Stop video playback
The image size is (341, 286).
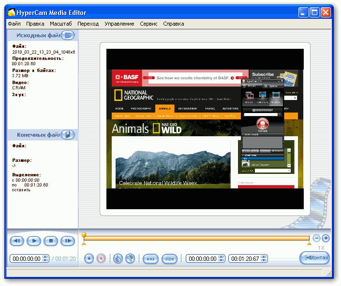click(51, 241)
